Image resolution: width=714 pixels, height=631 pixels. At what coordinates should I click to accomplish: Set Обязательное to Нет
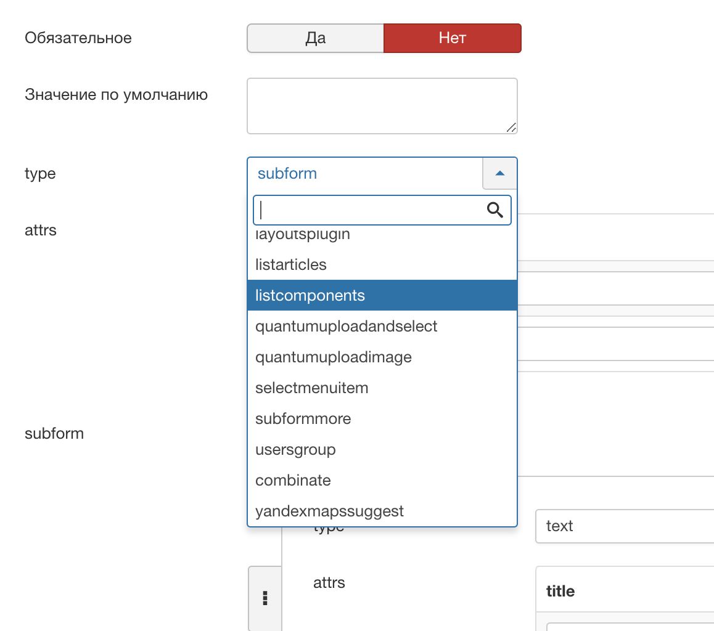452,38
